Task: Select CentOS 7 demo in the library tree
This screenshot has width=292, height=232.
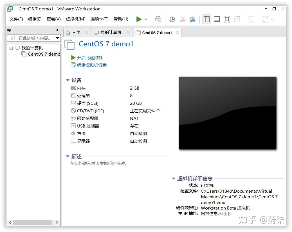Action: pyautogui.click(x=43, y=54)
